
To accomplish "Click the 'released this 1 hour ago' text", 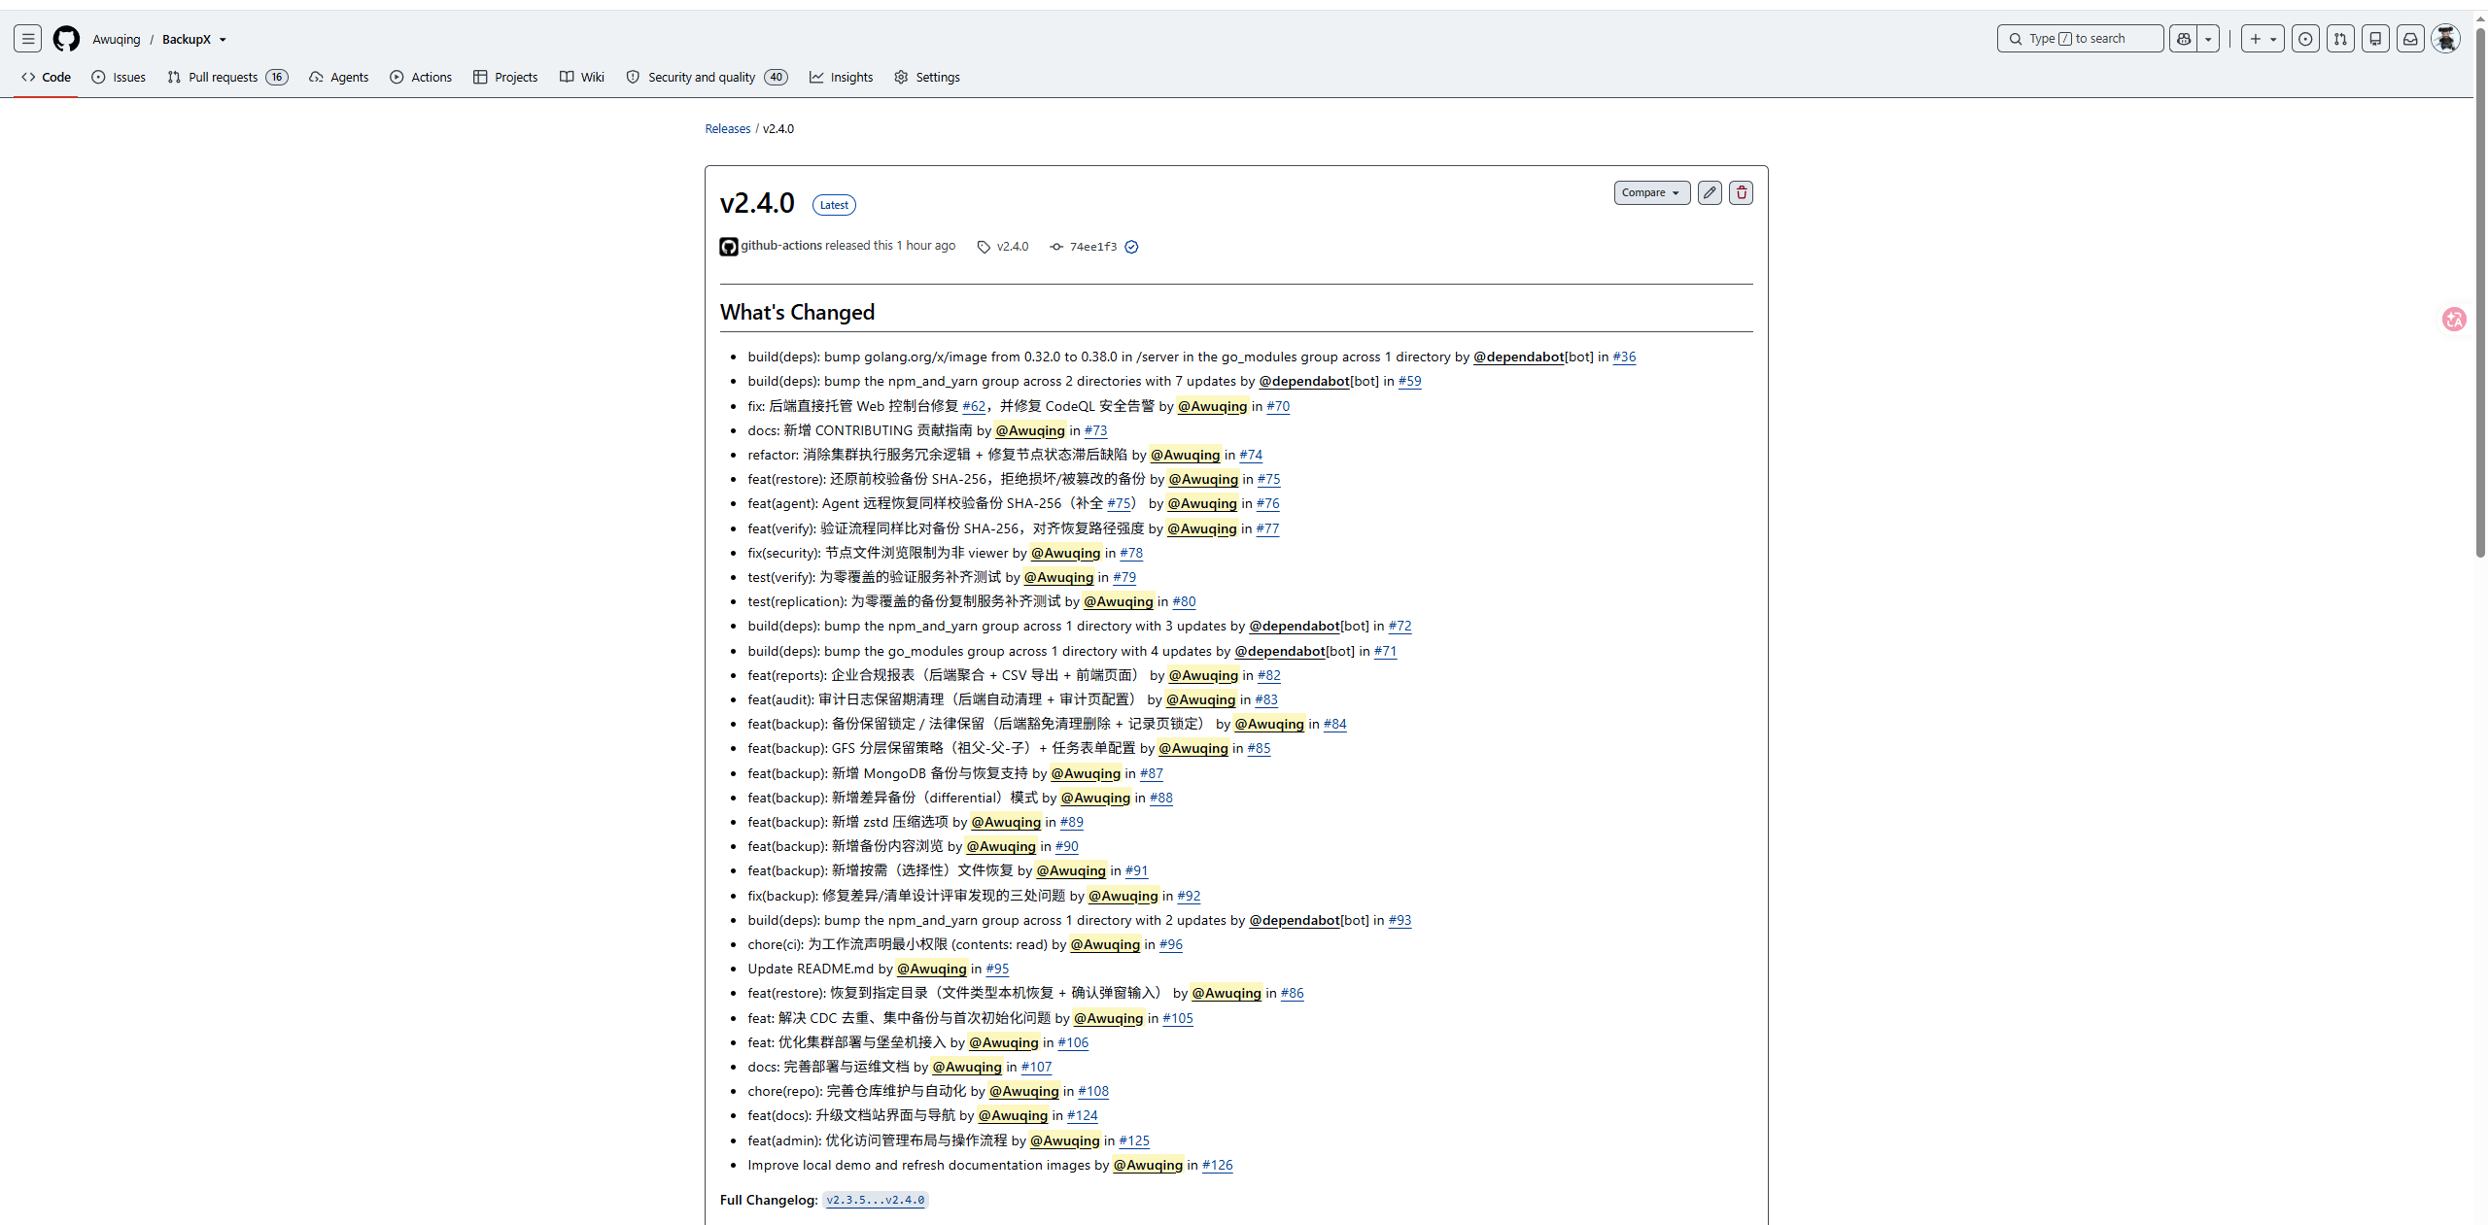I will click(x=890, y=246).
